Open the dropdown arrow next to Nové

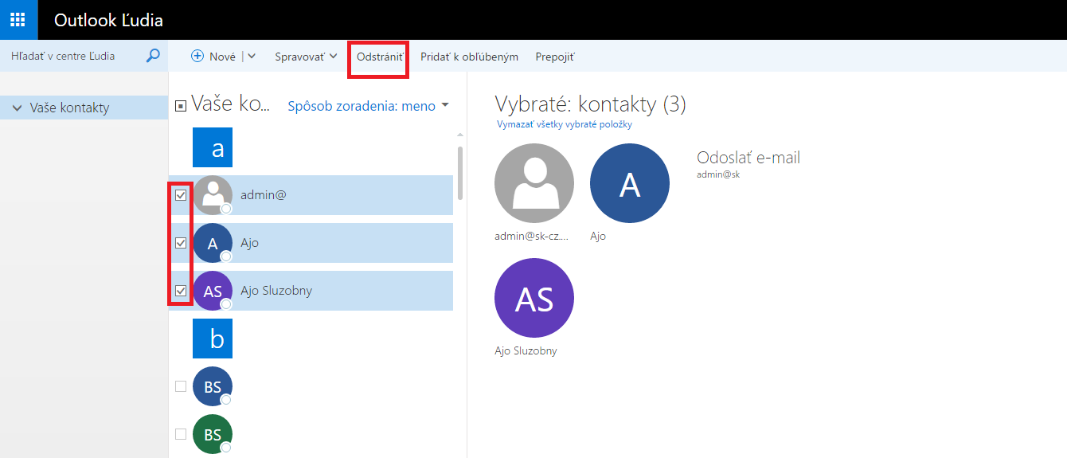(x=252, y=57)
